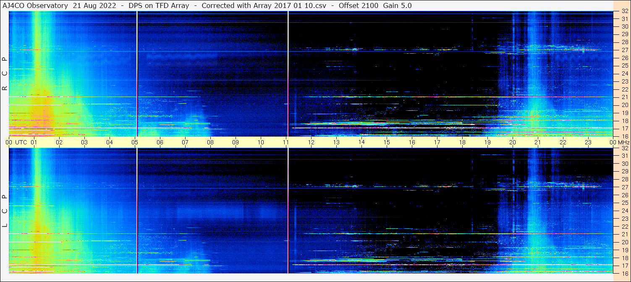
Task: Select hour "15" on the time axis
Action: pyautogui.click(x=387, y=142)
